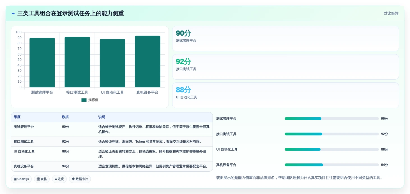Click the UI 自动化工具 progress bar
This screenshot has height=194, width=410.
[x=332, y=149]
